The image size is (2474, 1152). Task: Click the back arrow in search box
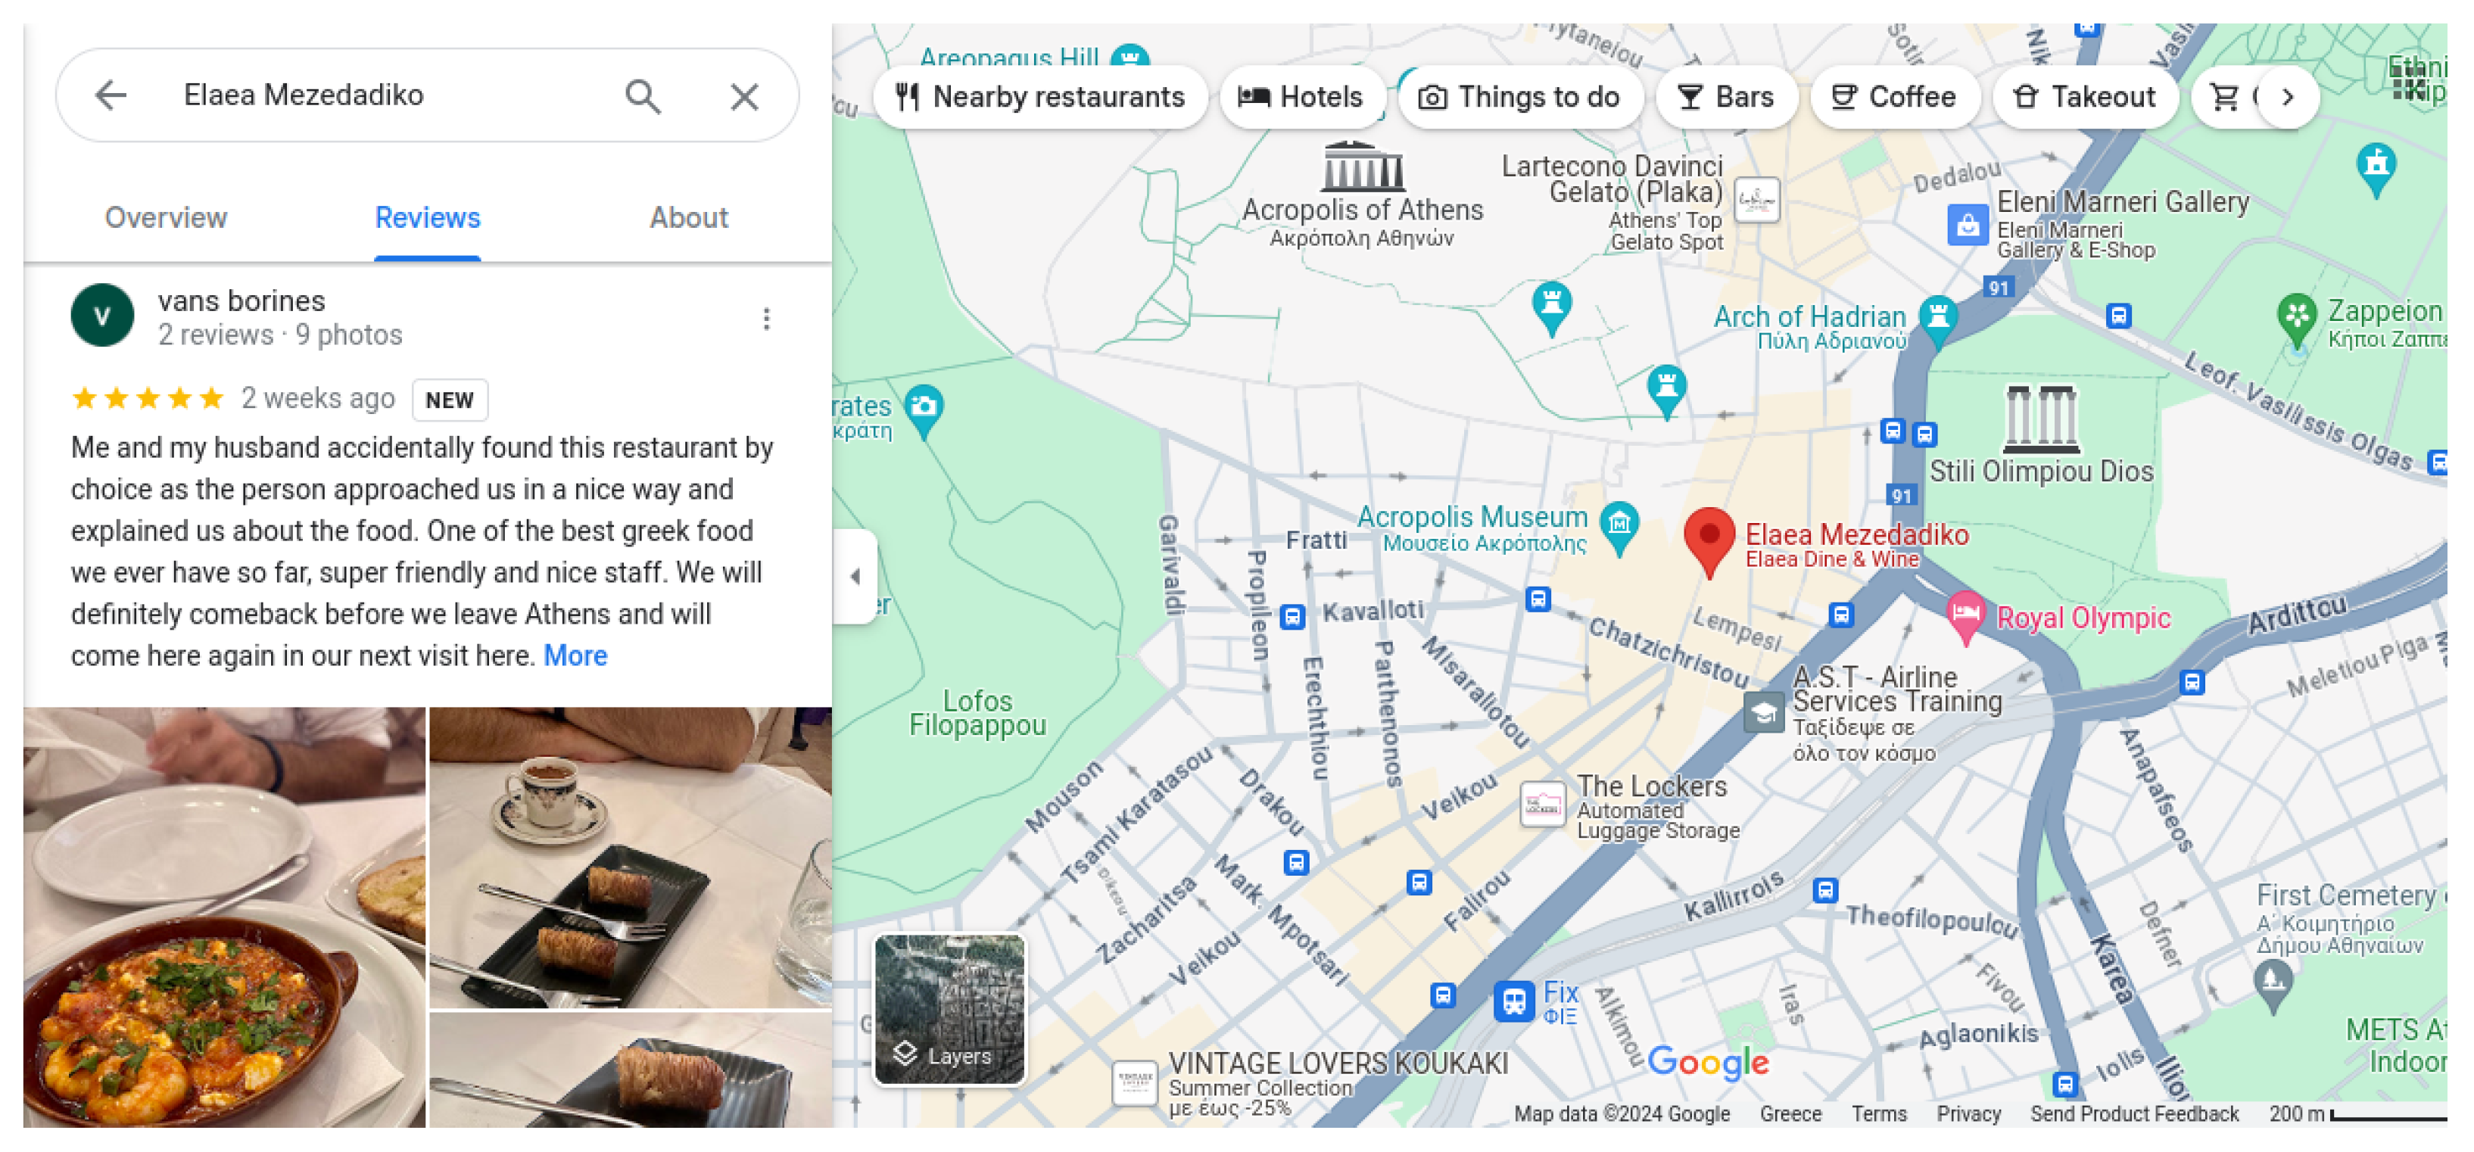(x=111, y=95)
